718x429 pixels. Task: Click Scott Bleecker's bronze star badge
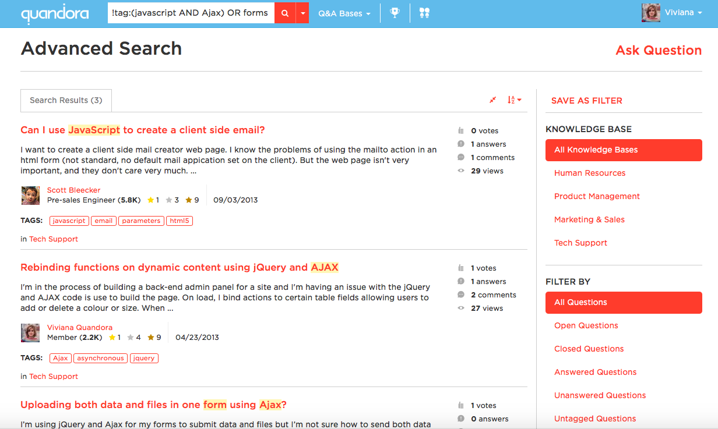(x=189, y=200)
